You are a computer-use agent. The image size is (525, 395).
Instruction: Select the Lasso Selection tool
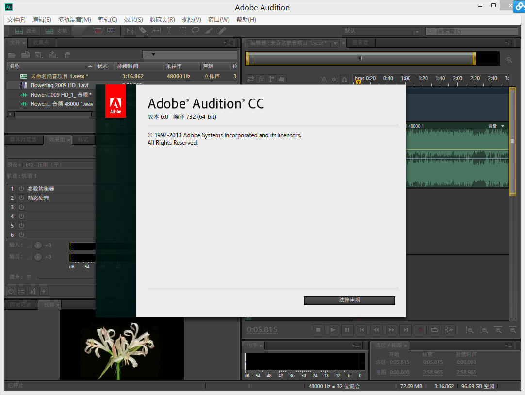click(x=195, y=31)
